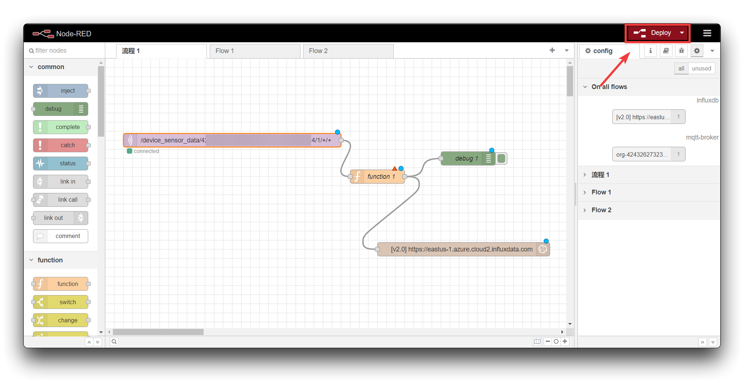744x383 pixels.
Task: Select the complete node in palette
Action: coord(61,127)
